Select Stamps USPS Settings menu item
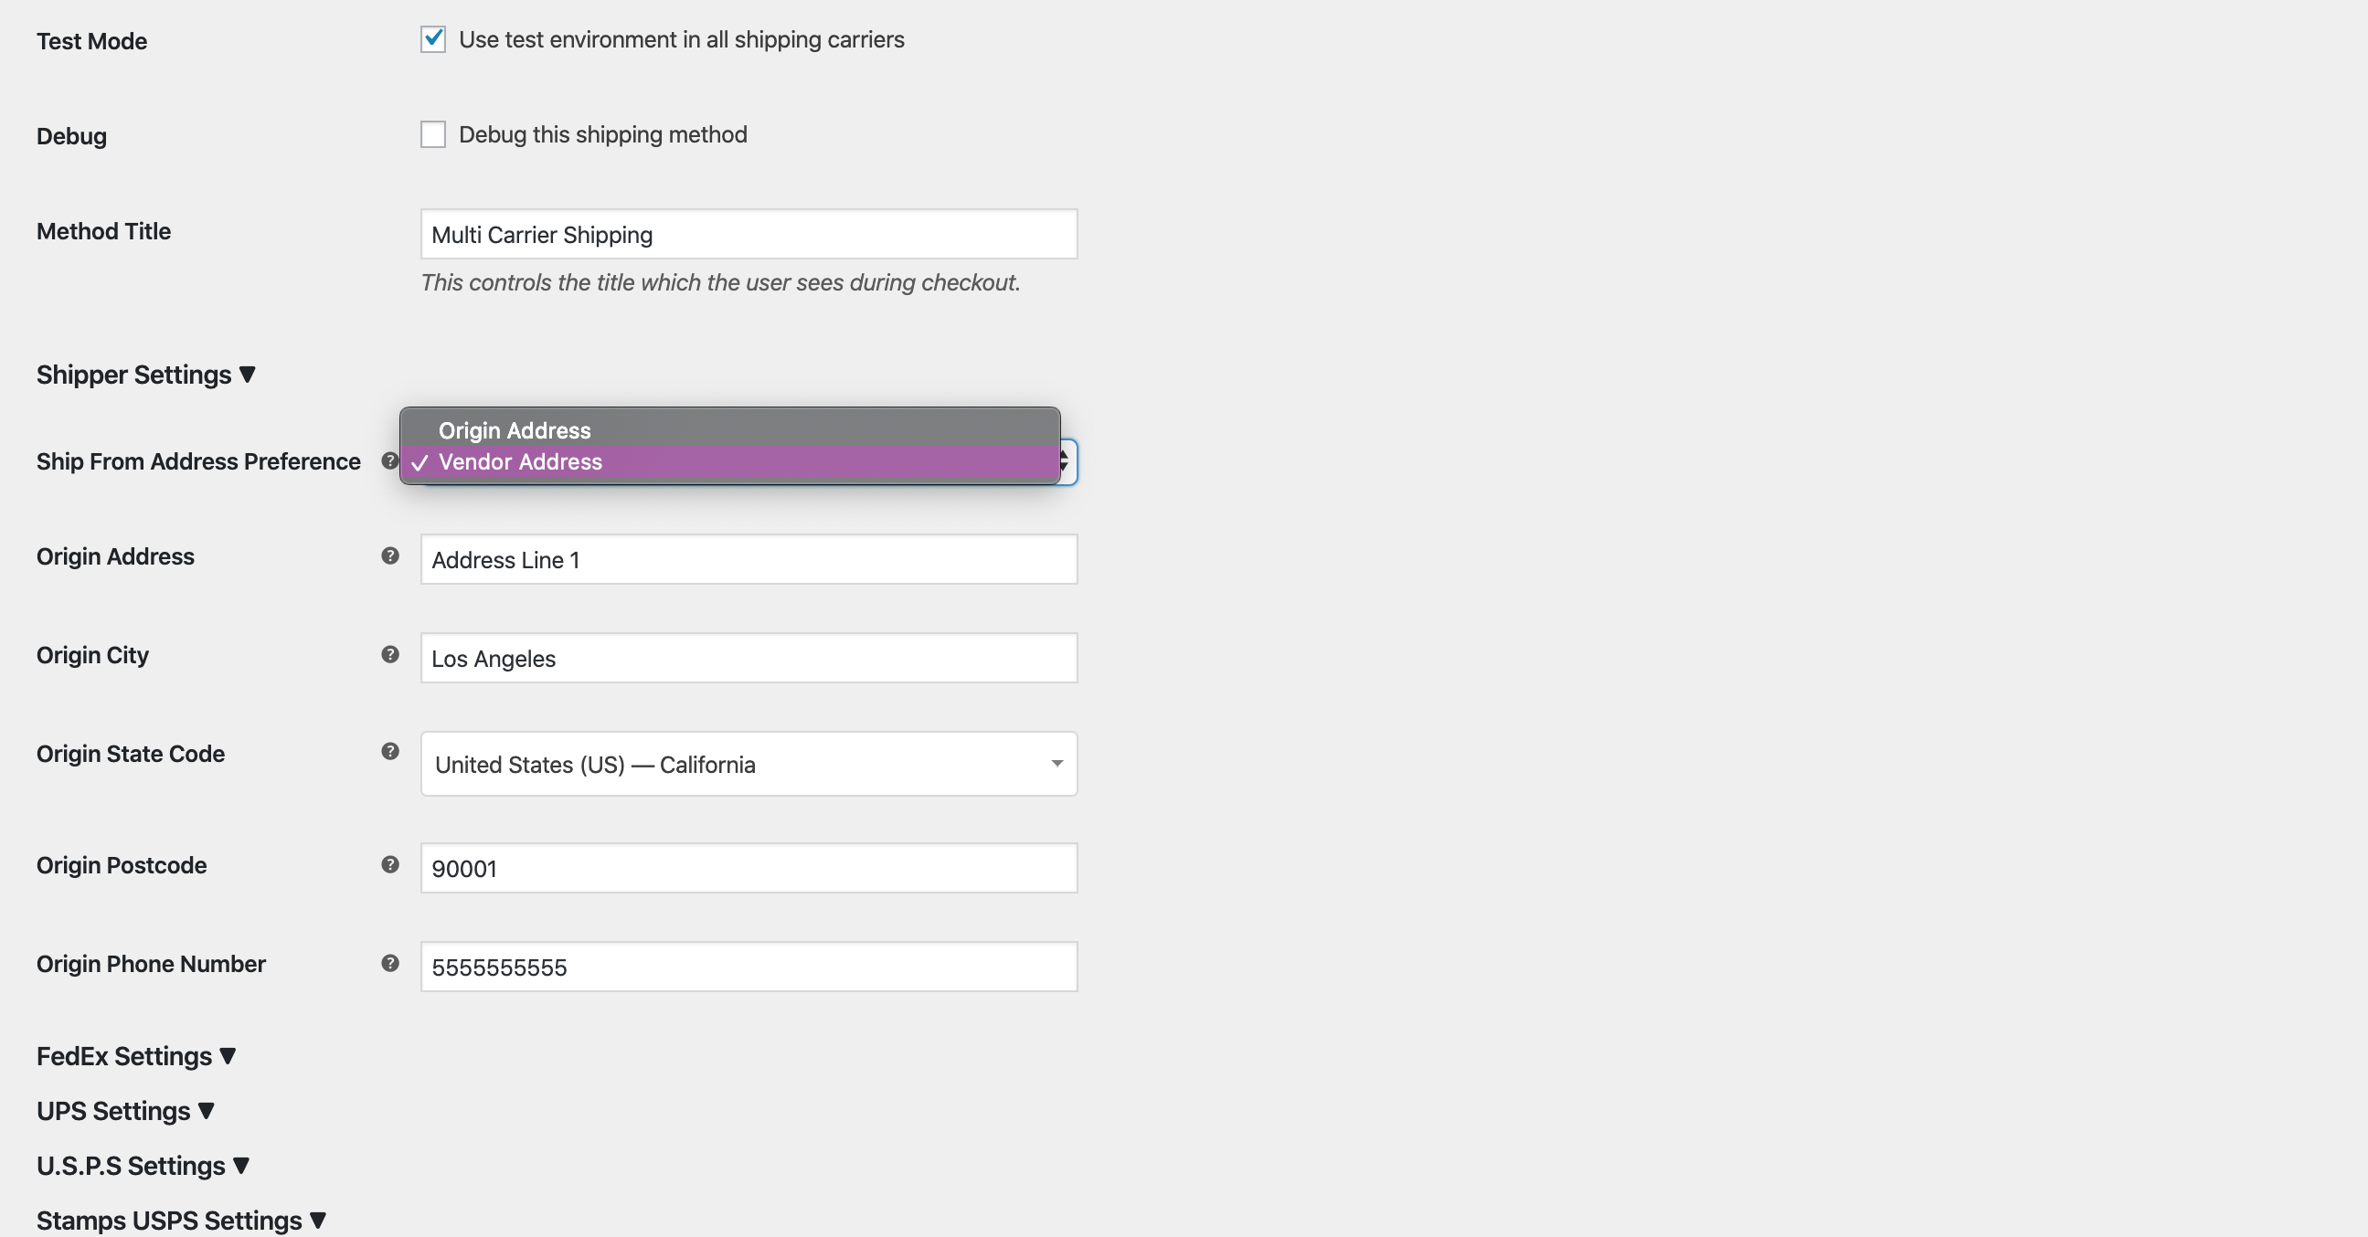2368x1237 pixels. tap(178, 1220)
